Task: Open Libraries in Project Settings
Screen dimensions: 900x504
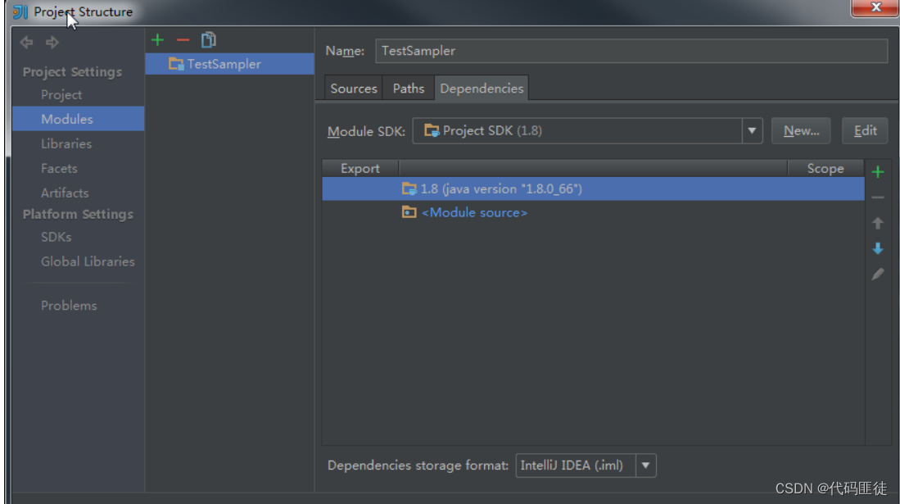Action: tap(66, 143)
